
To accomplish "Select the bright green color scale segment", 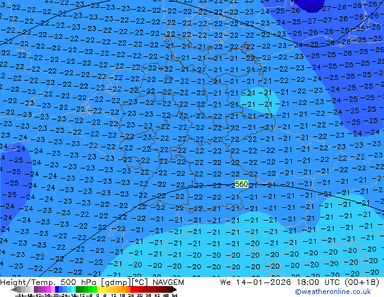I will (x=94, y=289).
